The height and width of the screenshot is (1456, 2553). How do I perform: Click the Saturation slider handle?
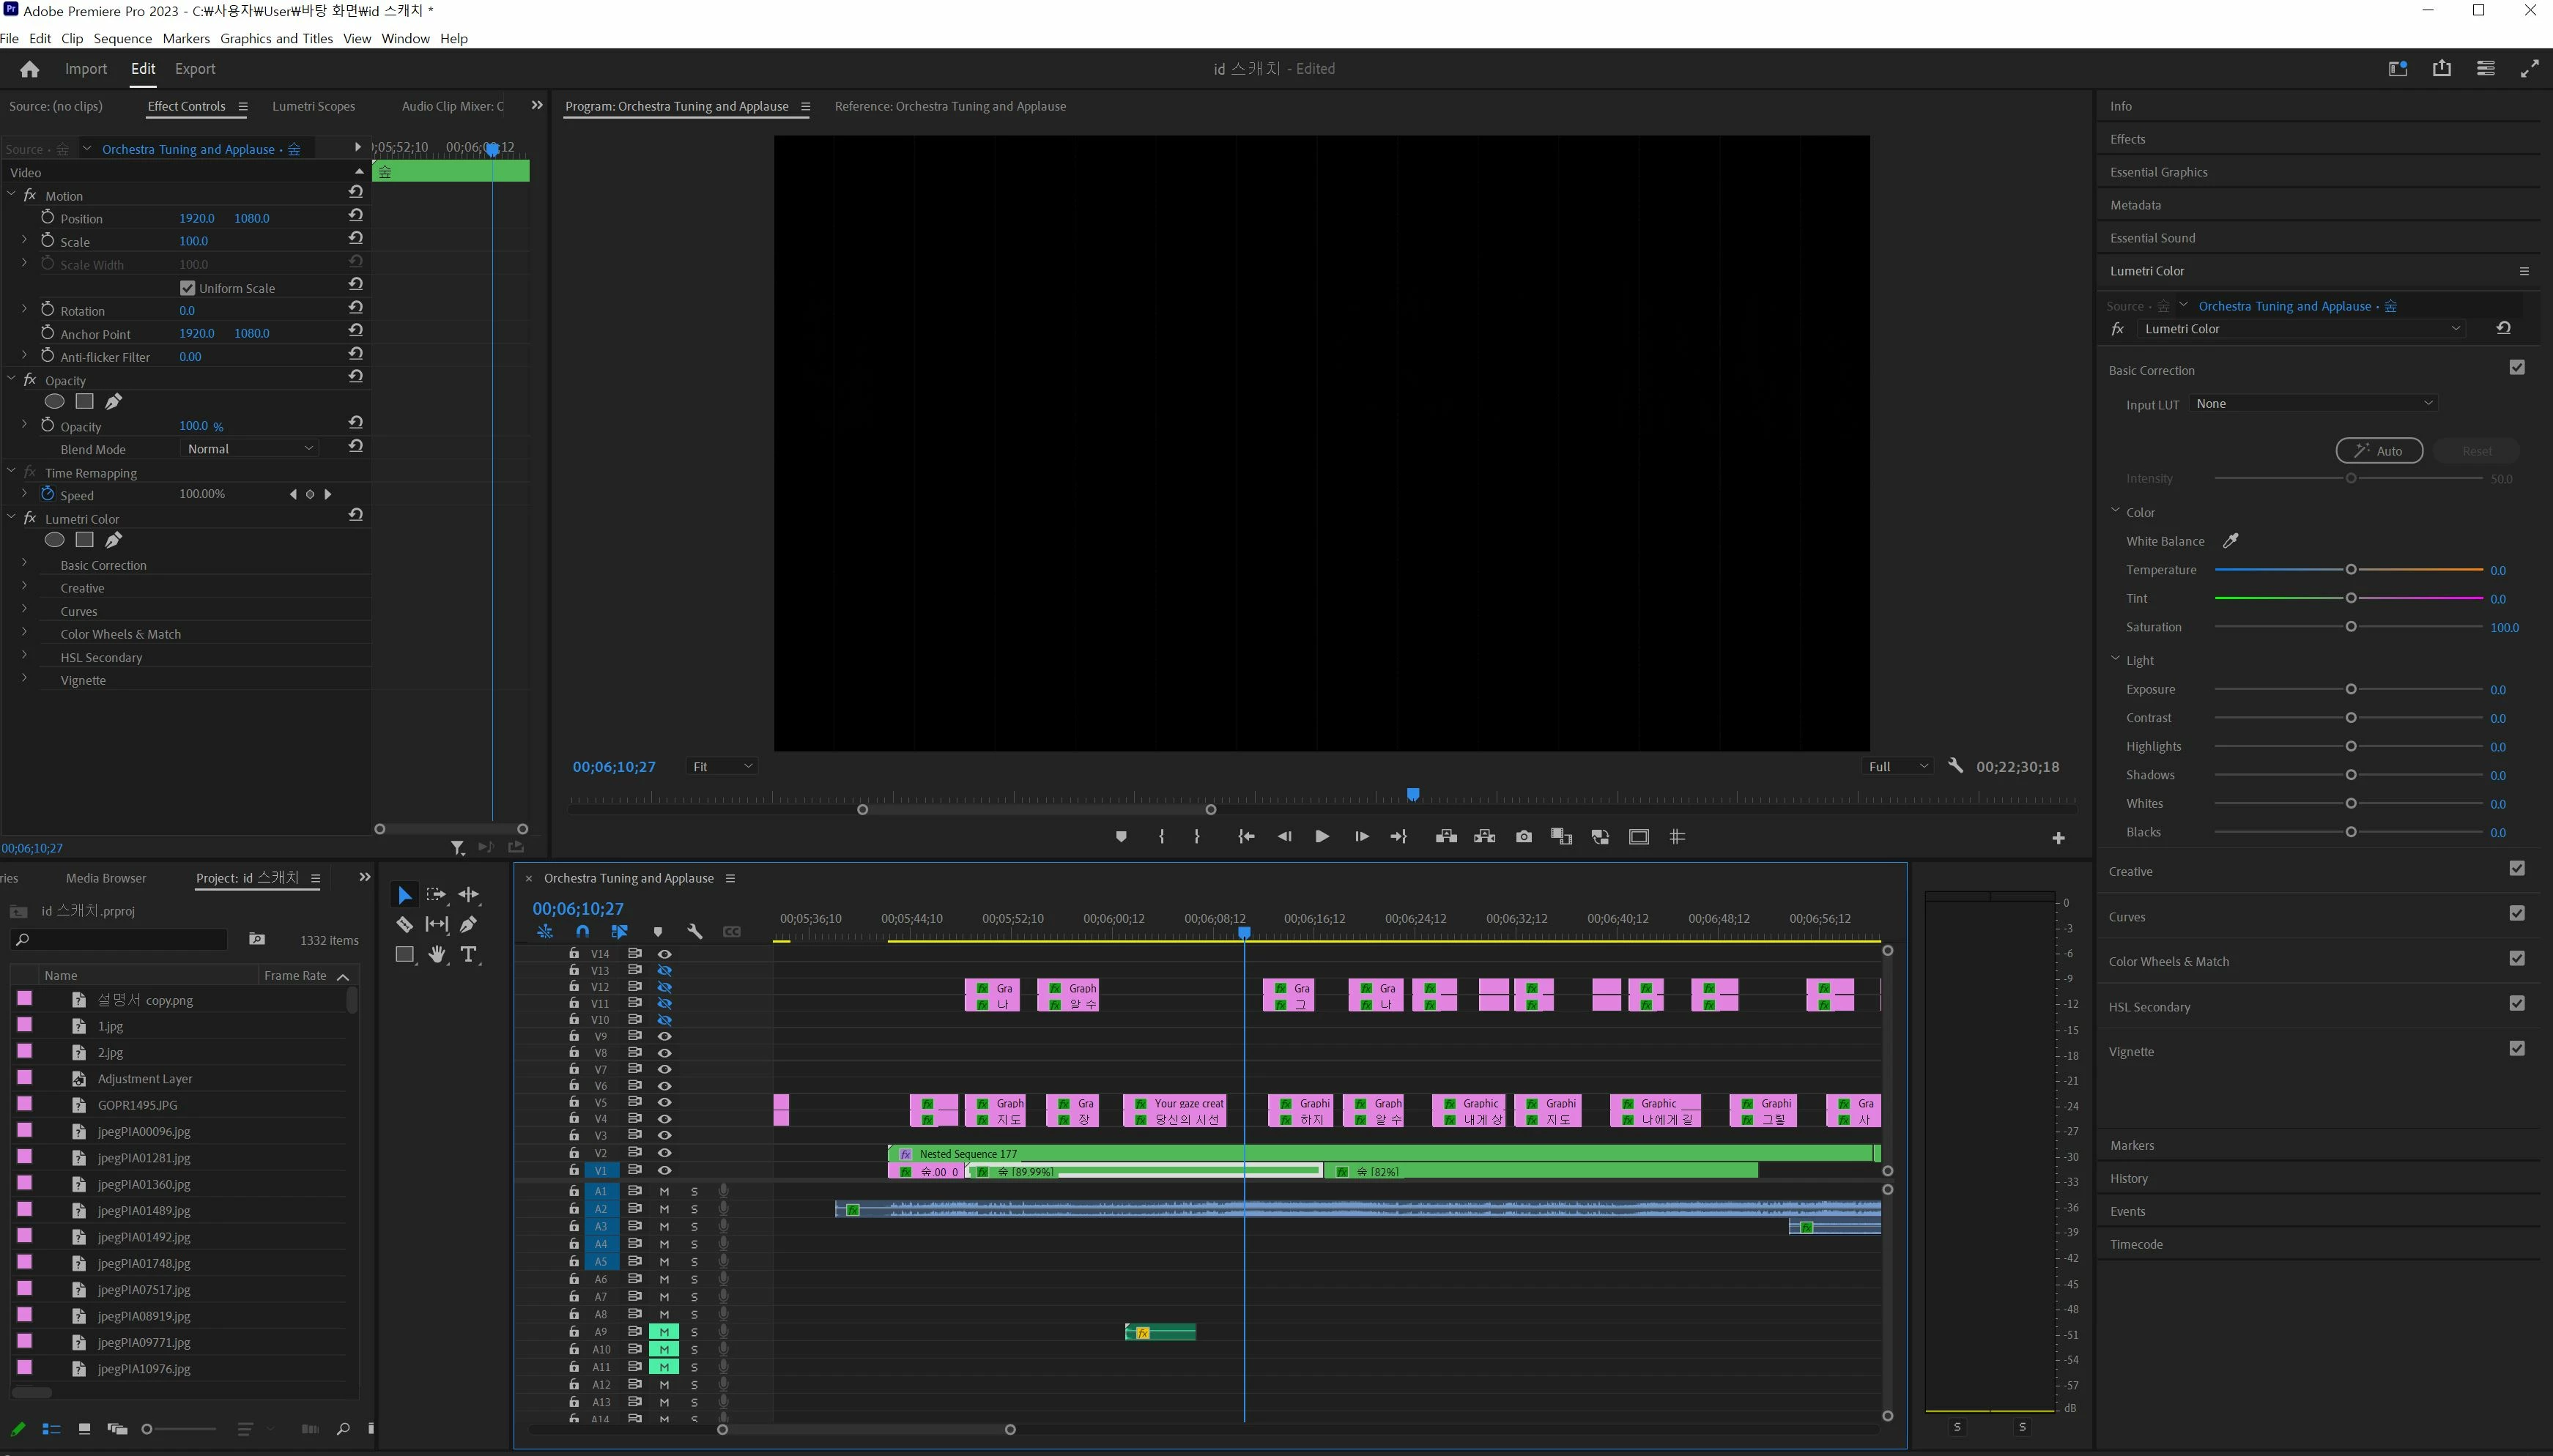pos(2350,627)
